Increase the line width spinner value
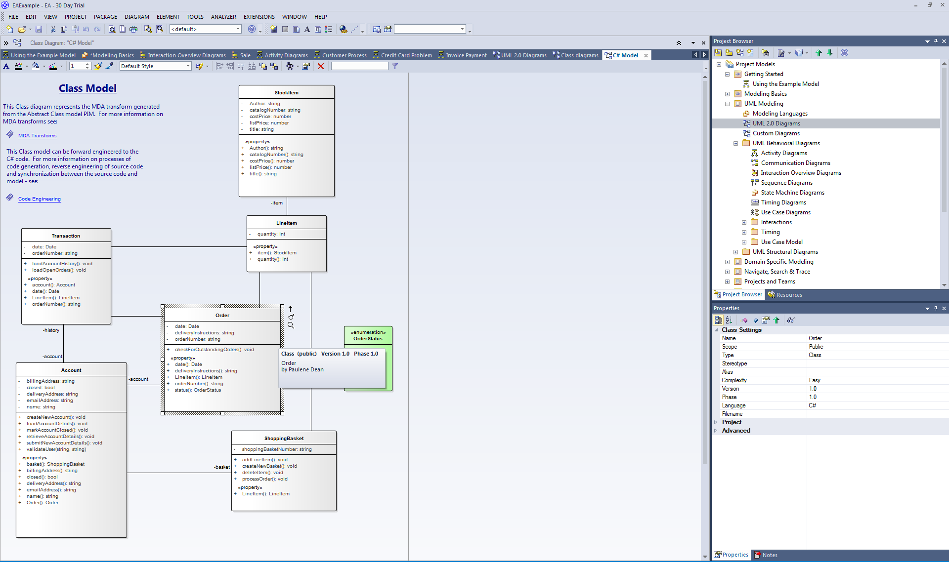The height and width of the screenshot is (562, 949). 87,64
